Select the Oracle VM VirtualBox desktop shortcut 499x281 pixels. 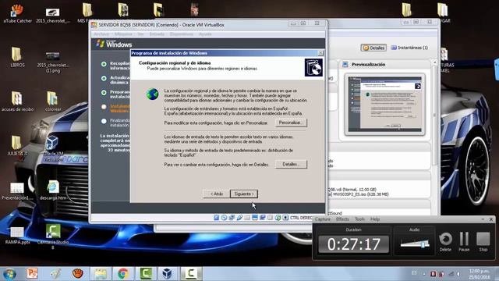pyautogui.click(x=53, y=148)
